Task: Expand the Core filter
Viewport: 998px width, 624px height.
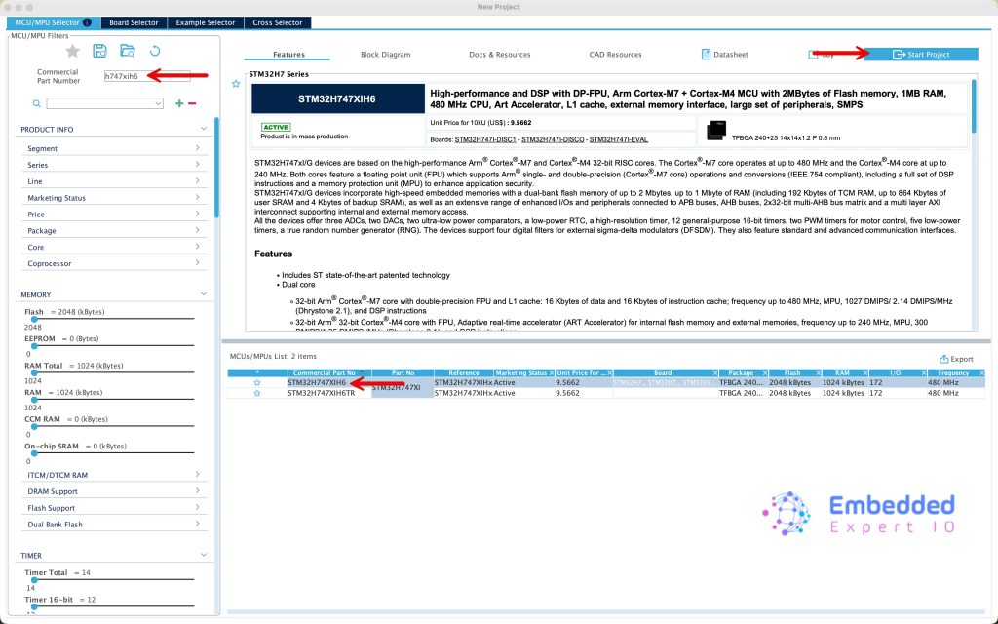Action: point(113,248)
